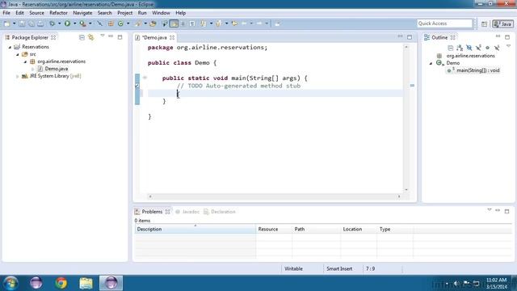The height and width of the screenshot is (291, 517).
Task: Close the Demo.java editor tab
Action: point(172,38)
